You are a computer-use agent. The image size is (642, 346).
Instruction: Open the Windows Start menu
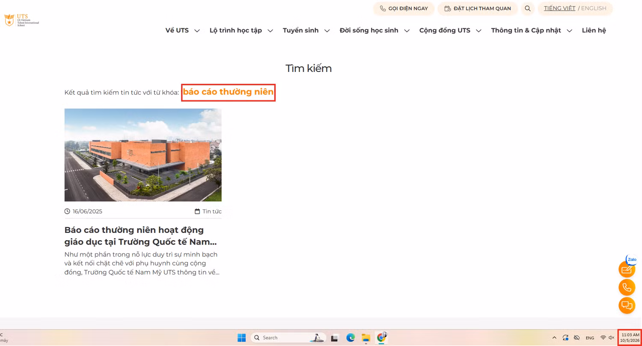click(x=242, y=338)
